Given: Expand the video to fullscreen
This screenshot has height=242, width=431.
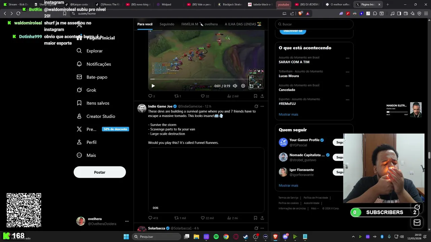Looking at the screenshot, I should click(259, 86).
